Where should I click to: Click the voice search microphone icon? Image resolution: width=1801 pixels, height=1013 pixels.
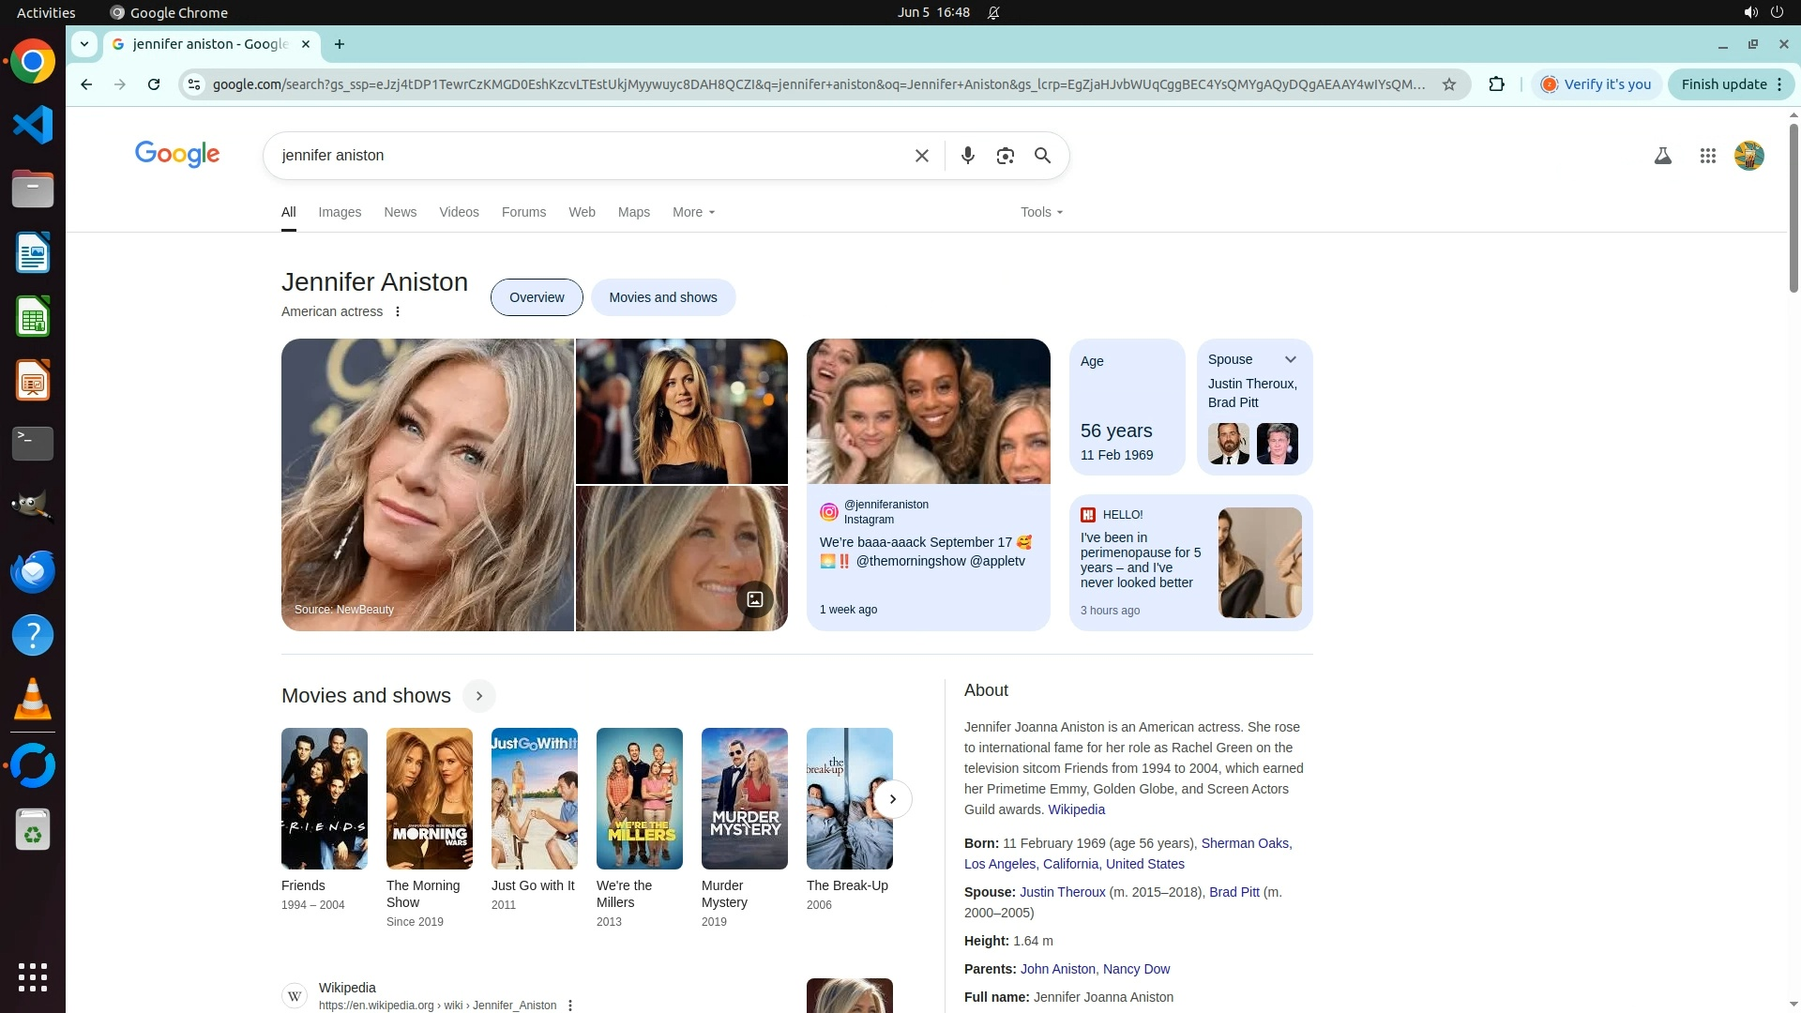[x=967, y=156]
